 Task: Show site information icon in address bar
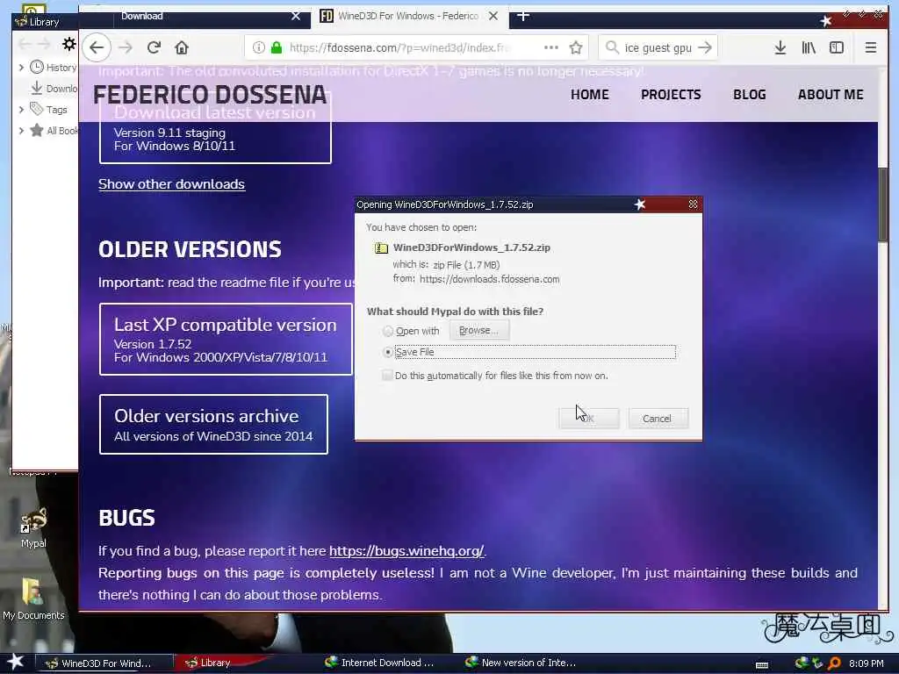[259, 47]
